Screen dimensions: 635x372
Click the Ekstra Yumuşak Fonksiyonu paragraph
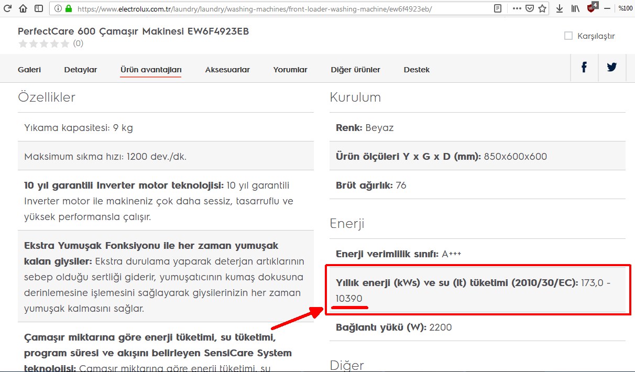point(166,277)
